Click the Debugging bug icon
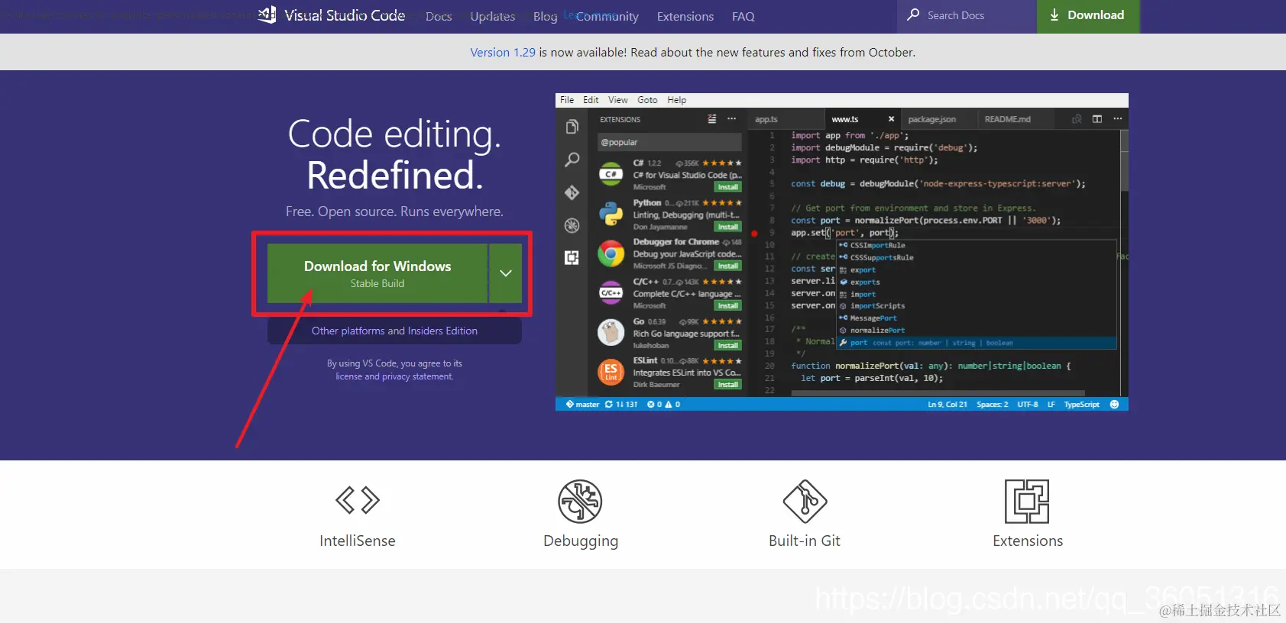Image resolution: width=1286 pixels, height=623 pixels. click(581, 501)
